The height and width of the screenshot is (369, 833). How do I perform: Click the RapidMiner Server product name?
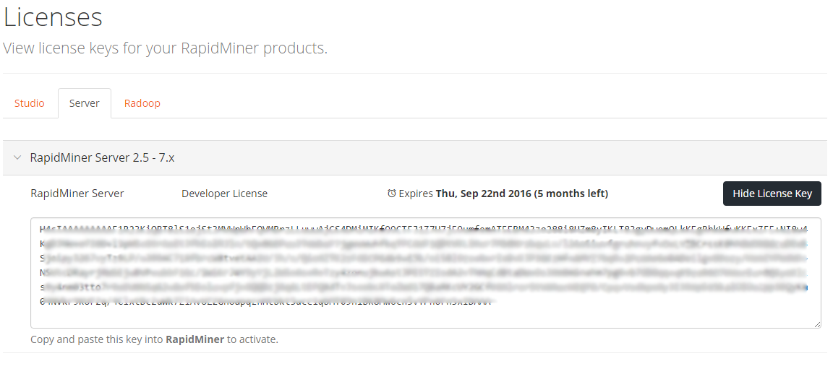(x=77, y=194)
